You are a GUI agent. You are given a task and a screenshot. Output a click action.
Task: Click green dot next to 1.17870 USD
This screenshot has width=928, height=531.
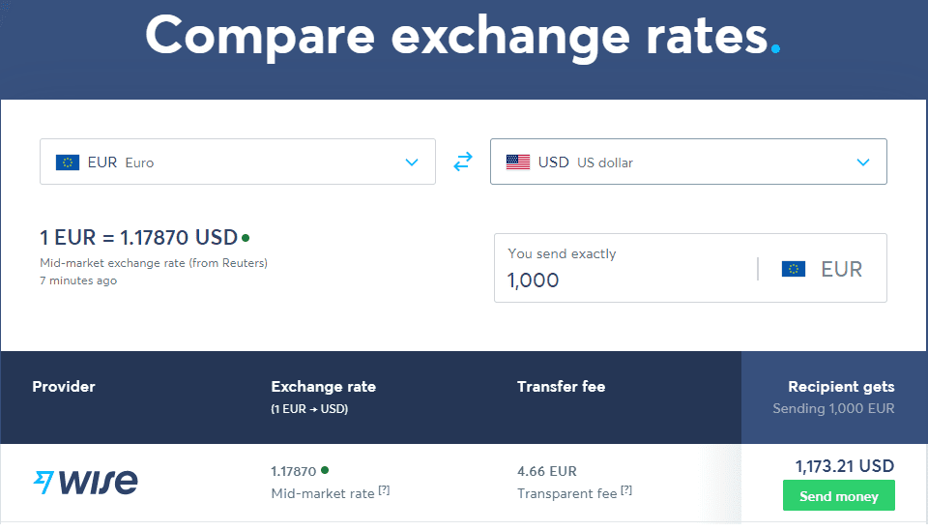point(246,238)
